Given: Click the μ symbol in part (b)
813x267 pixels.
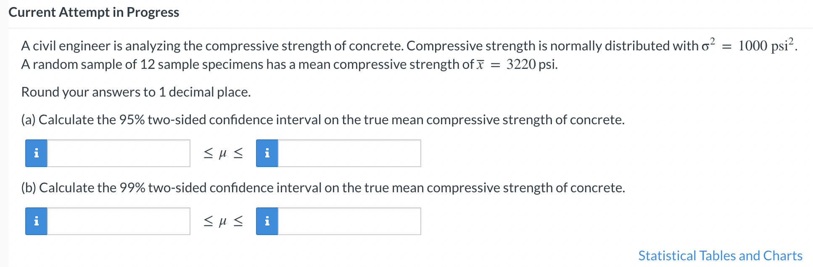Looking at the screenshot, I should [x=223, y=221].
